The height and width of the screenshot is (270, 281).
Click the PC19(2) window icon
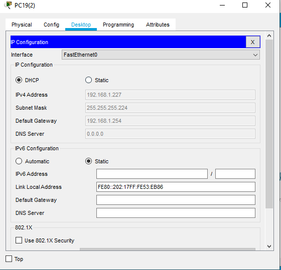[8, 5]
